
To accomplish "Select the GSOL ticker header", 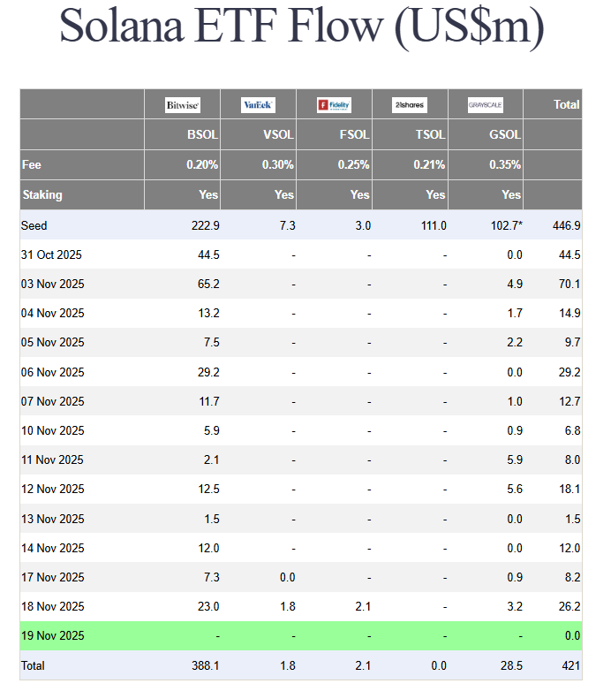I will (x=505, y=135).
